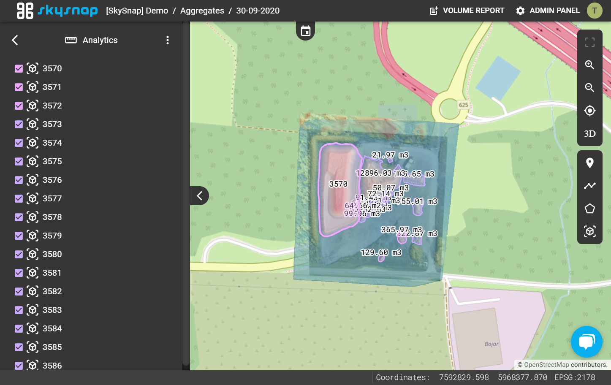Image resolution: width=611 pixels, height=385 pixels.
Task: Select the polyline measurement tool
Action: [x=590, y=186]
